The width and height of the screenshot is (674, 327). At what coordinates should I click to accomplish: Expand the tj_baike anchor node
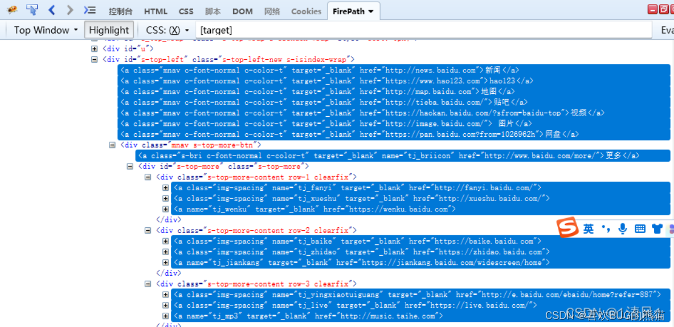point(165,241)
